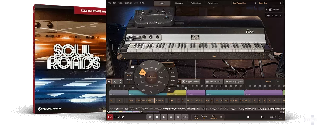
Task: Open the Settings menu
Action: (128, 3)
